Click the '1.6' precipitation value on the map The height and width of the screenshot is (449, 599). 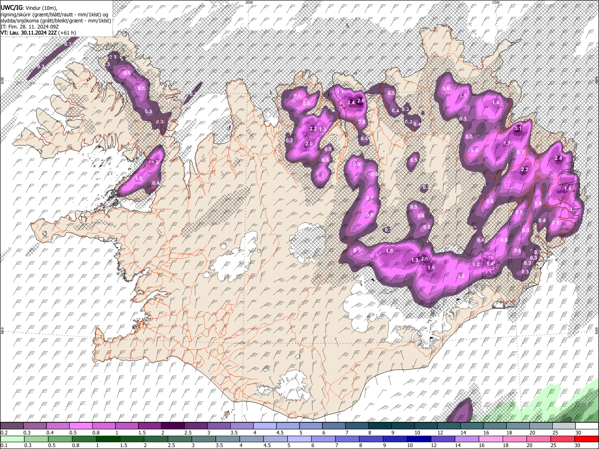point(389,251)
